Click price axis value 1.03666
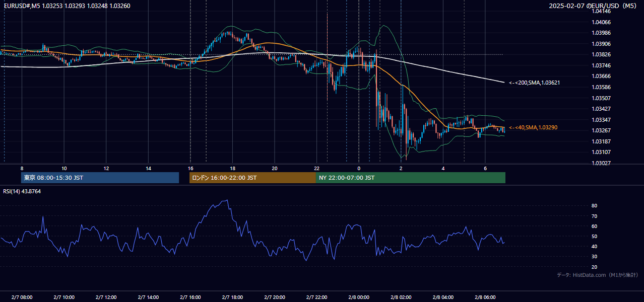The width and height of the screenshot is (644, 302). 602,76
